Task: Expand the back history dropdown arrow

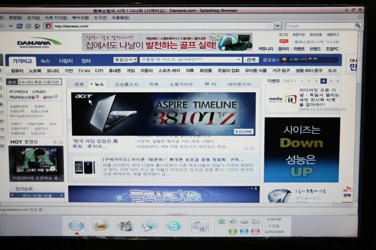Action: (11, 26)
